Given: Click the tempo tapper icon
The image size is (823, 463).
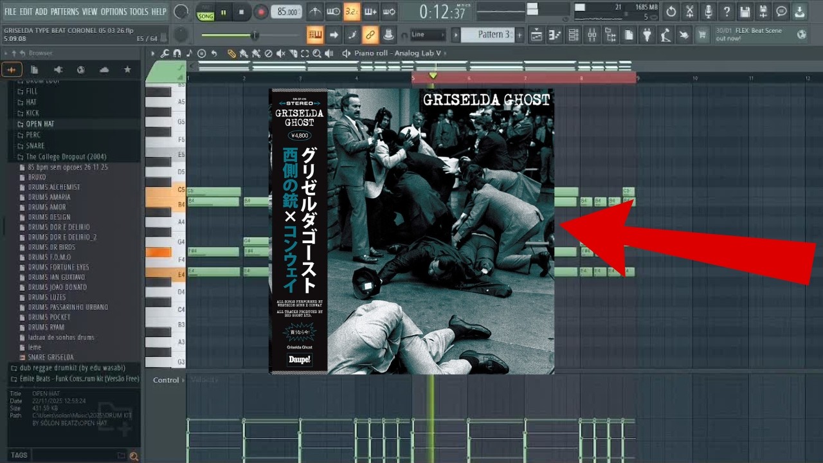Looking at the screenshot, I should [665, 35].
